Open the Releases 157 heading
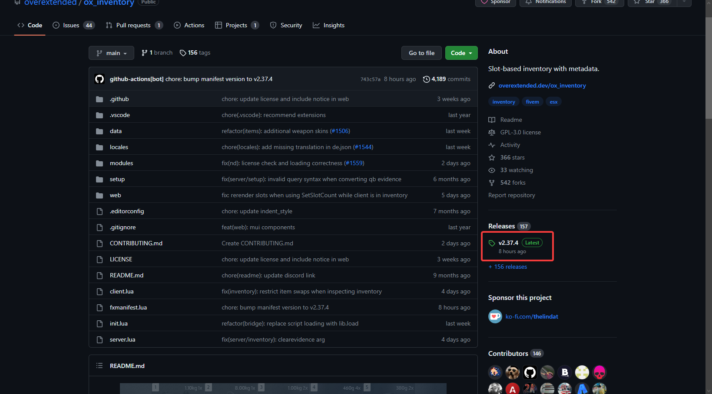This screenshot has width=712, height=394. [509, 226]
